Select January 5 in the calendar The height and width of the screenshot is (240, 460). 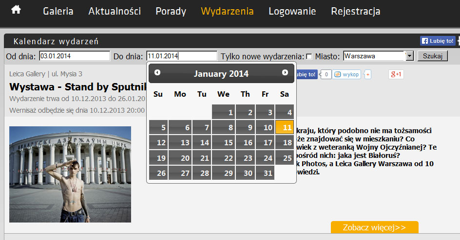(158, 127)
